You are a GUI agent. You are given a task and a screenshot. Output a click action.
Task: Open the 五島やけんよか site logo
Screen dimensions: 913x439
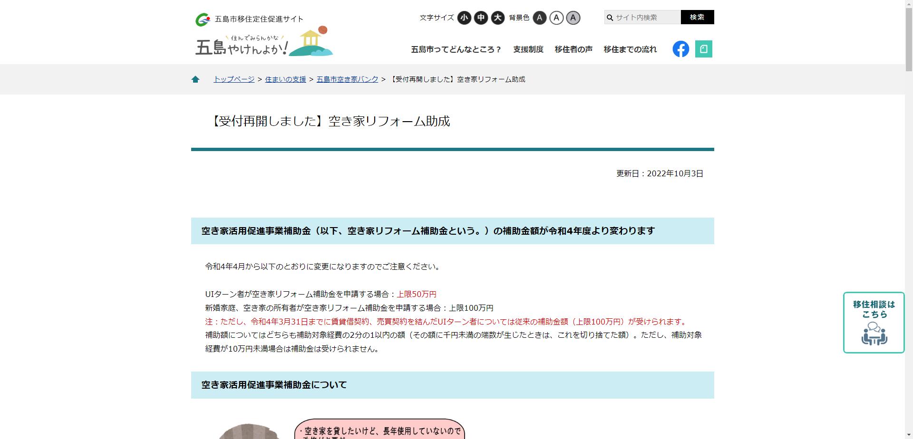pyautogui.click(x=264, y=41)
